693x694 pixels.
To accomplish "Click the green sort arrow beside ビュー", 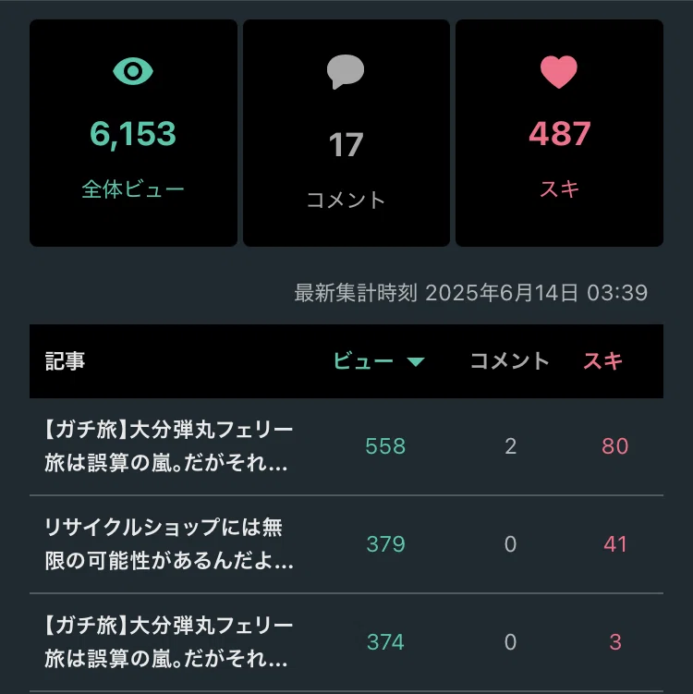I will [416, 362].
